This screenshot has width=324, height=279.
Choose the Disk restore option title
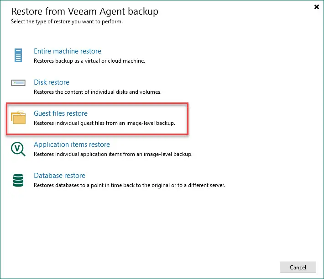pyautogui.click(x=52, y=82)
